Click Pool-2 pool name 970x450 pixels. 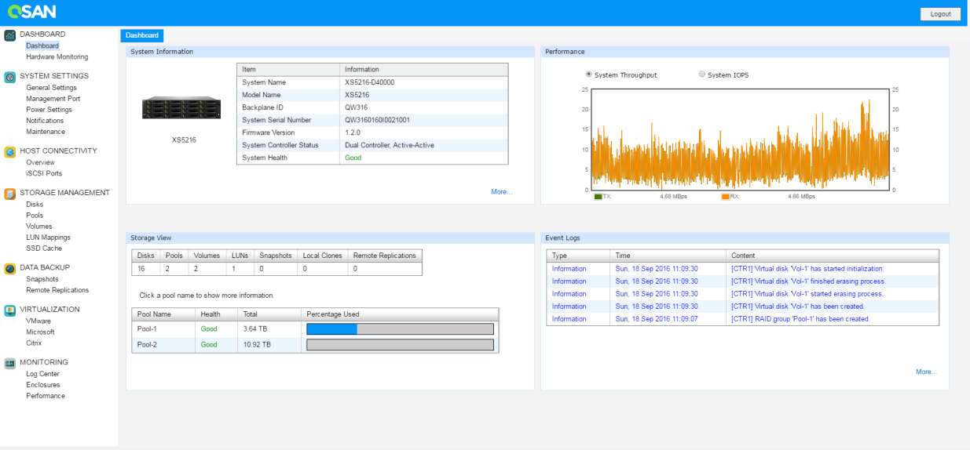tap(147, 344)
